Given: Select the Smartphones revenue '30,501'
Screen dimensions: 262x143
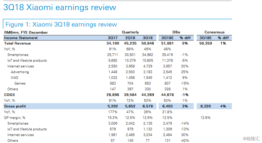Looking at the screenshot, I should point(130,55).
